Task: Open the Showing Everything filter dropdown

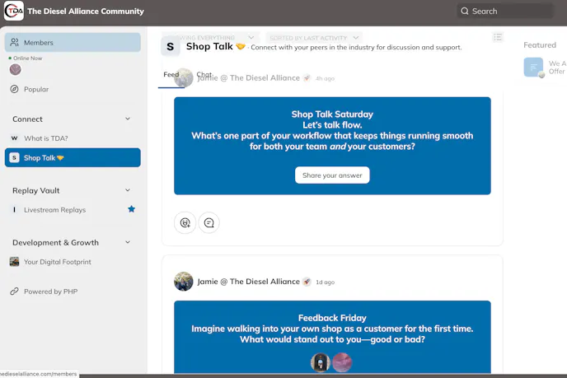Action: click(216, 38)
